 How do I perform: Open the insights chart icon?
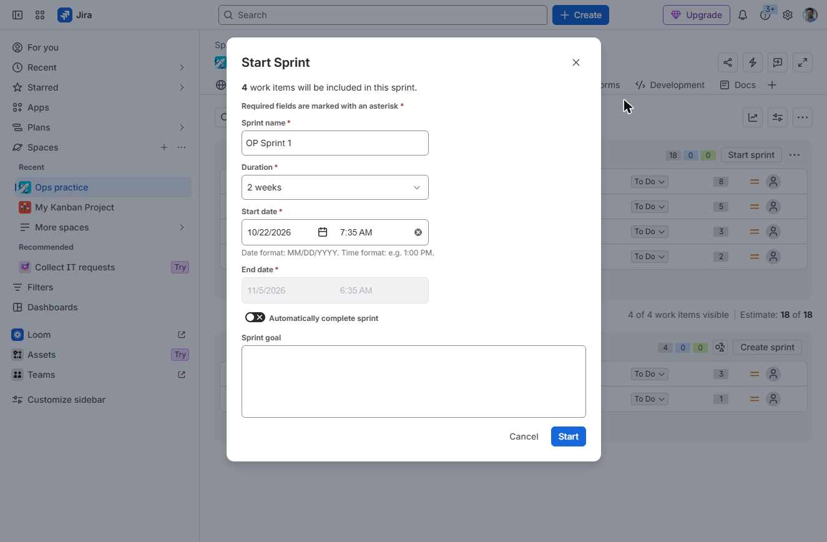pyautogui.click(x=753, y=117)
